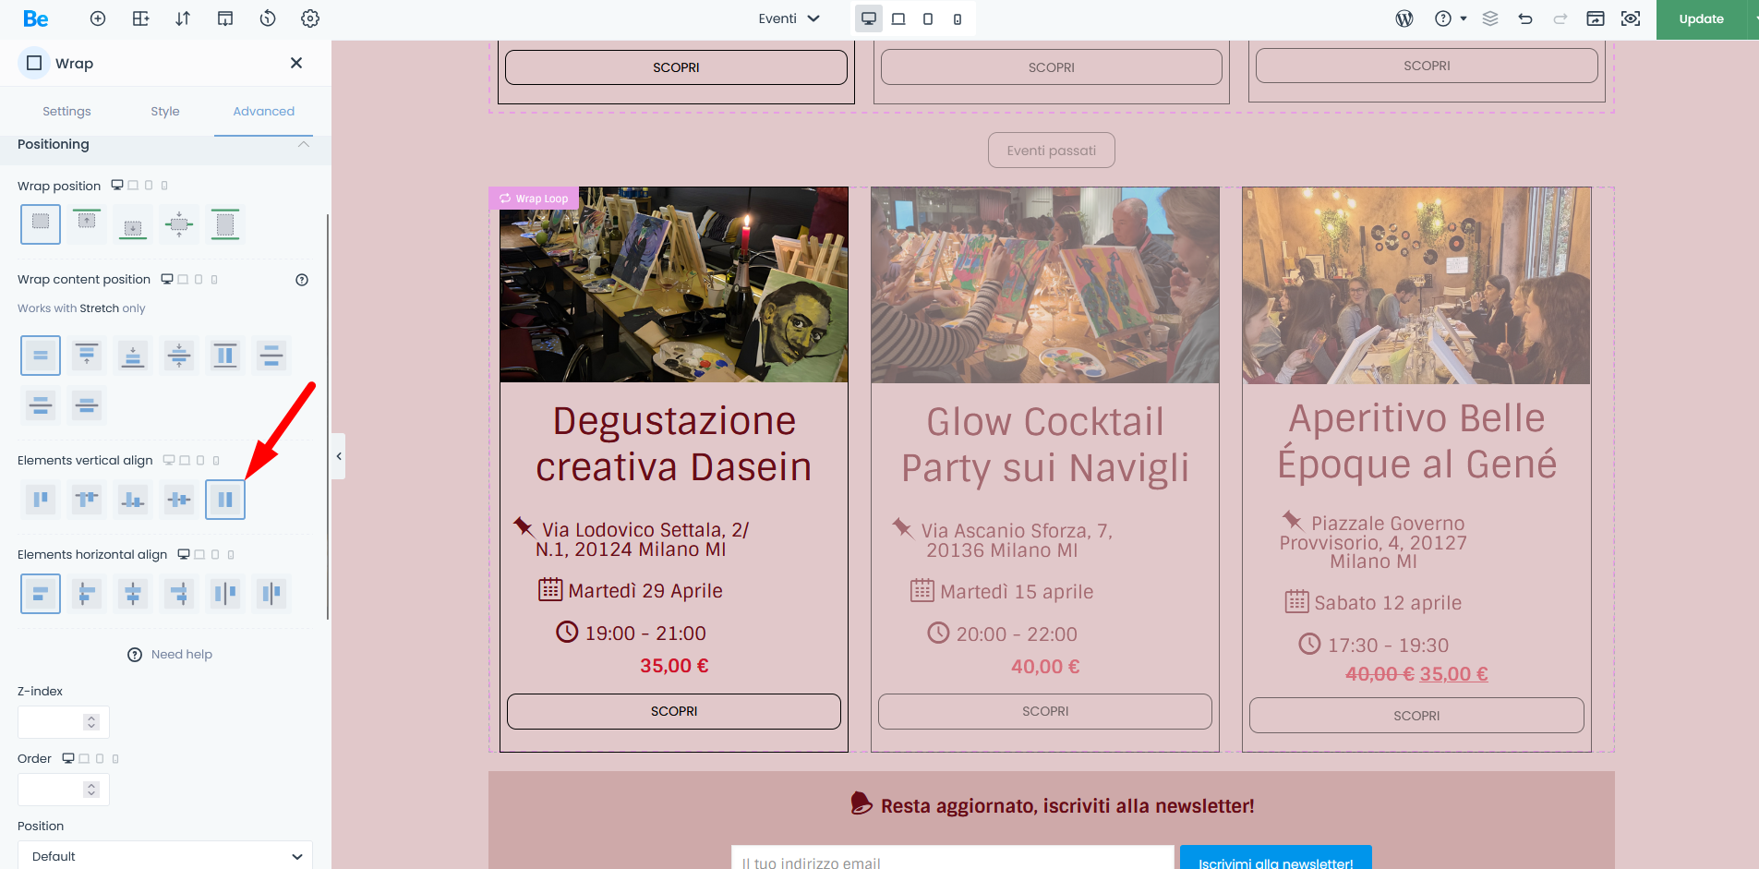This screenshot has height=869, width=1759.
Task: Select stretch option in Elements vertical align
Action: click(x=225, y=500)
